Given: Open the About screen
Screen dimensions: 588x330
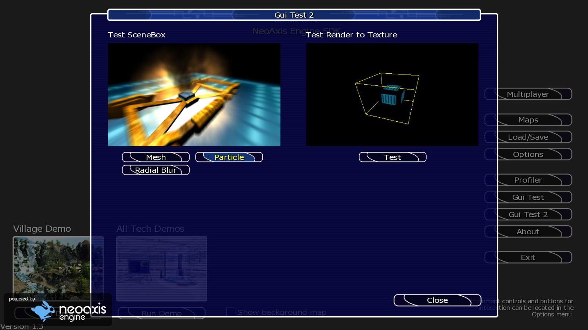Looking at the screenshot, I should (x=528, y=231).
